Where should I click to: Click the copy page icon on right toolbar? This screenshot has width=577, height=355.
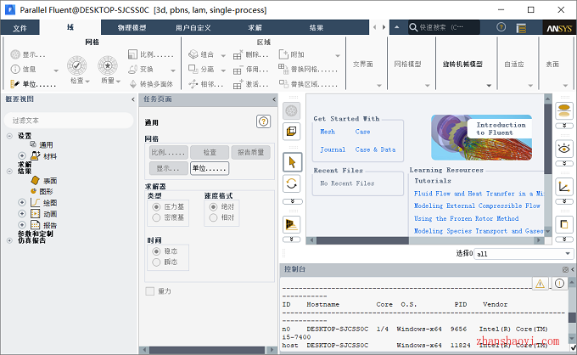click(x=563, y=224)
